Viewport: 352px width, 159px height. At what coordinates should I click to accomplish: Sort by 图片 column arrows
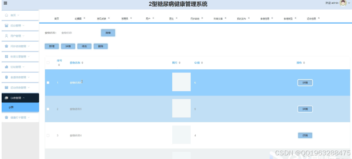click(x=179, y=63)
